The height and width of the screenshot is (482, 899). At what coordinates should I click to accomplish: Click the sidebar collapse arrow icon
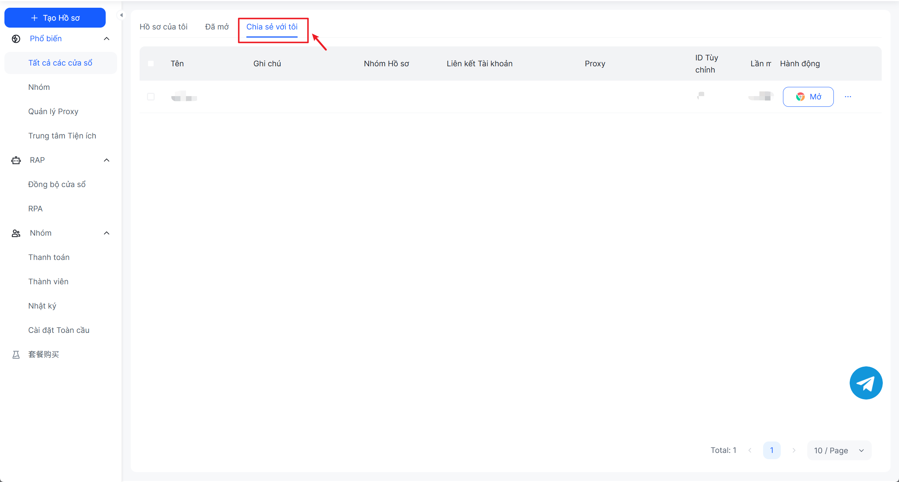tap(121, 15)
